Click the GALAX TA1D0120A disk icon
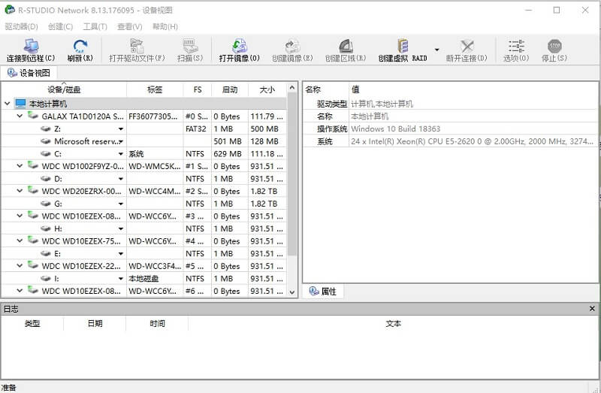This screenshot has height=393, width=601. [33, 116]
